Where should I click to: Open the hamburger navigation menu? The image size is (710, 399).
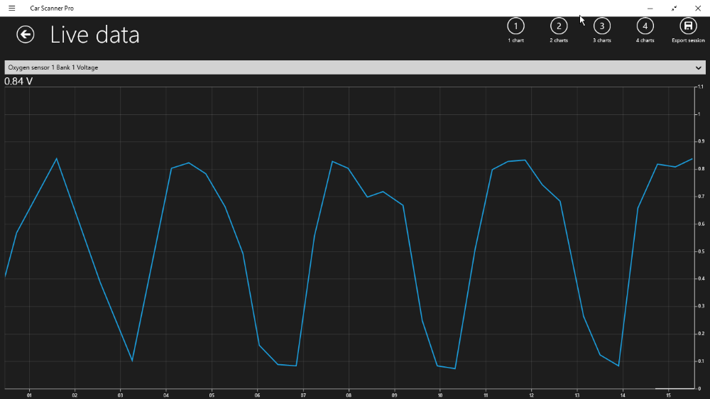coord(11,8)
